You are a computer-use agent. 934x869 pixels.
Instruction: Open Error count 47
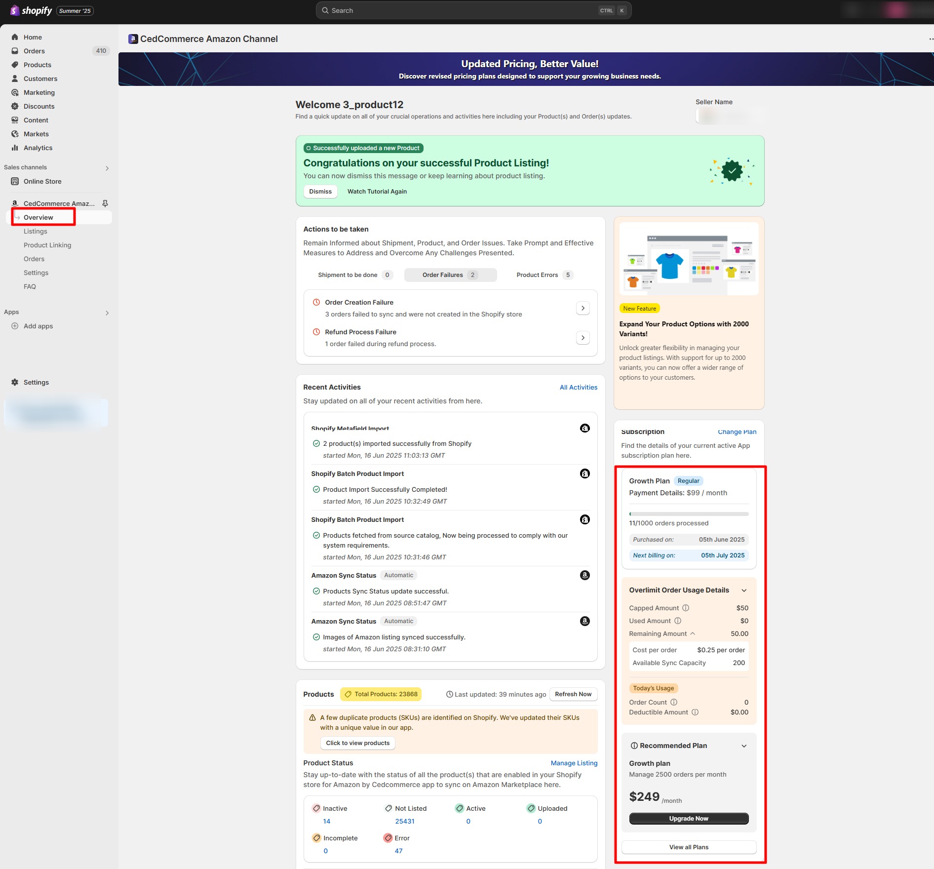coord(398,851)
